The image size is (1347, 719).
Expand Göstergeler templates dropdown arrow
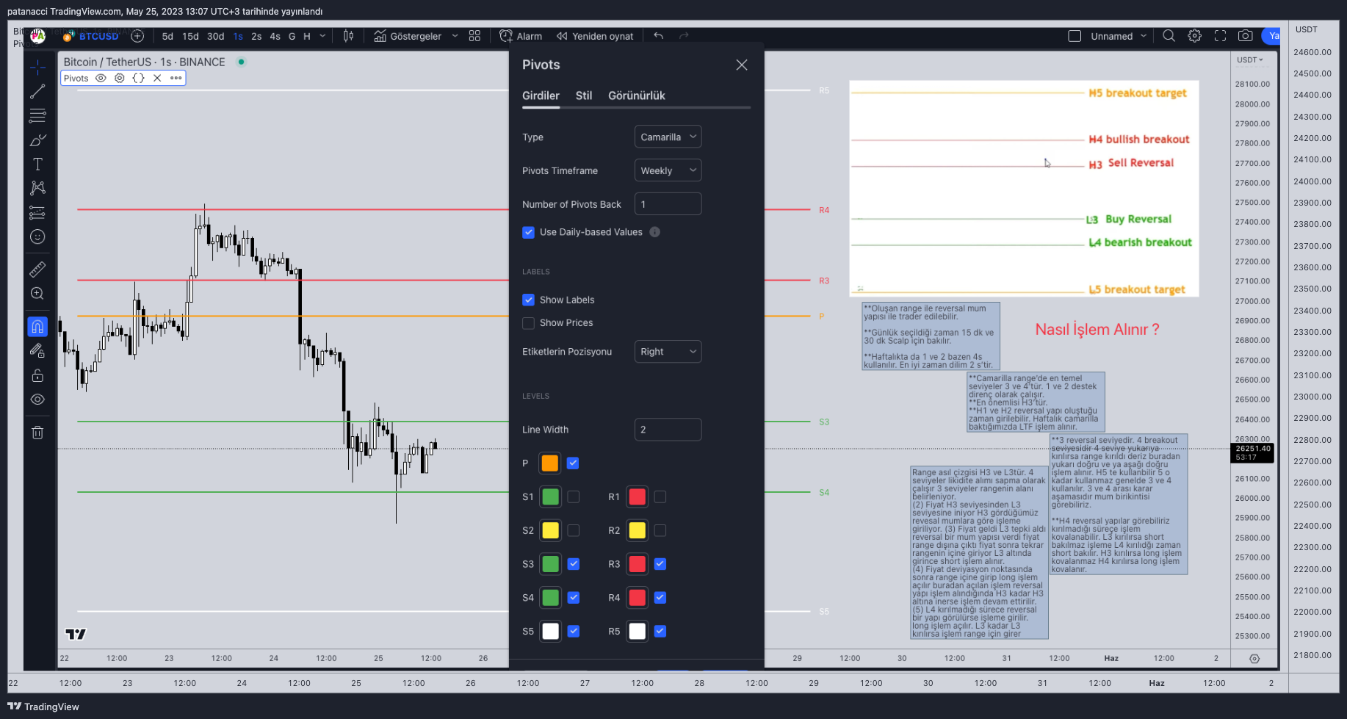pos(455,36)
